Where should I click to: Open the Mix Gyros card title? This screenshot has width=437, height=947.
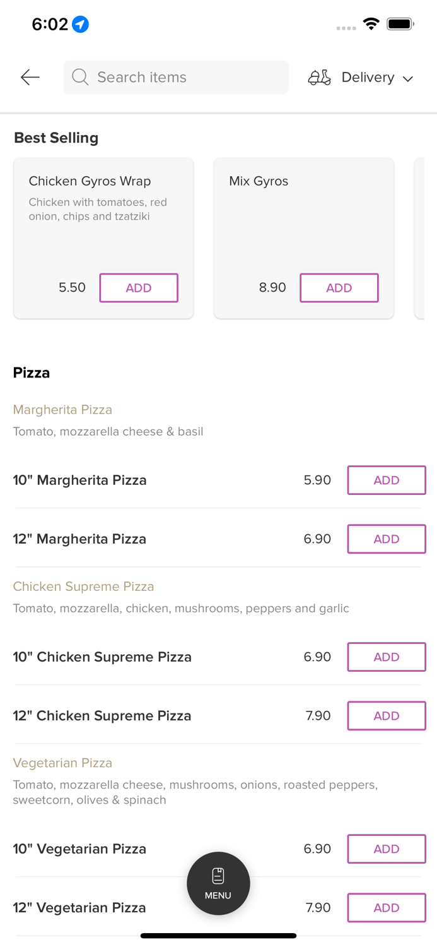pyautogui.click(x=259, y=181)
